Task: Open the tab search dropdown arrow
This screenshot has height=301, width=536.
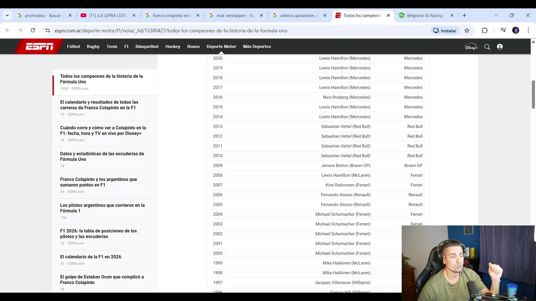Action: tap(7, 15)
